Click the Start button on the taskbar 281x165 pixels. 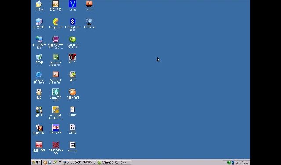[x=36, y=162]
